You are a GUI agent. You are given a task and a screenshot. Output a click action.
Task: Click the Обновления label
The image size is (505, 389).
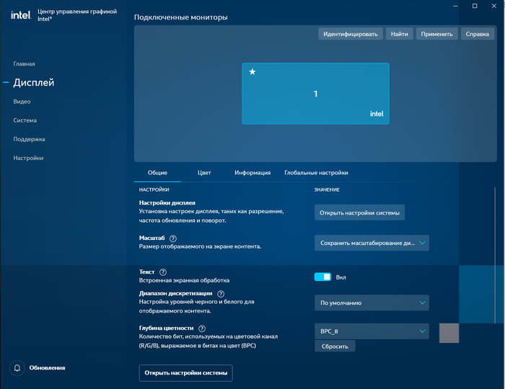pyautogui.click(x=47, y=368)
